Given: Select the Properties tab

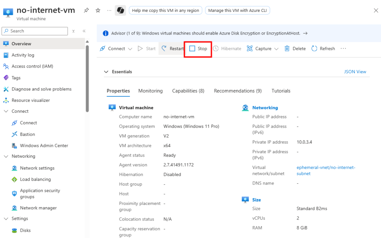Looking at the screenshot, I should (x=118, y=91).
